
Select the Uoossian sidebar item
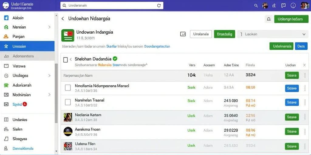pyautogui.click(x=27, y=46)
